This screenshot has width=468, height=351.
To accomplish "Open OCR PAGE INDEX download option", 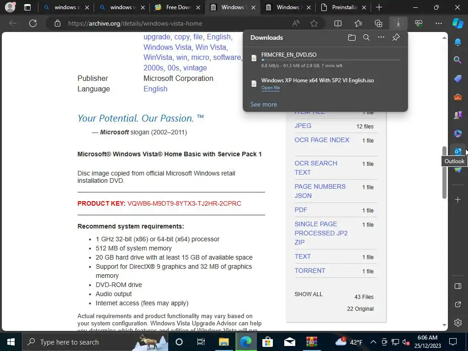I will click(x=322, y=140).
